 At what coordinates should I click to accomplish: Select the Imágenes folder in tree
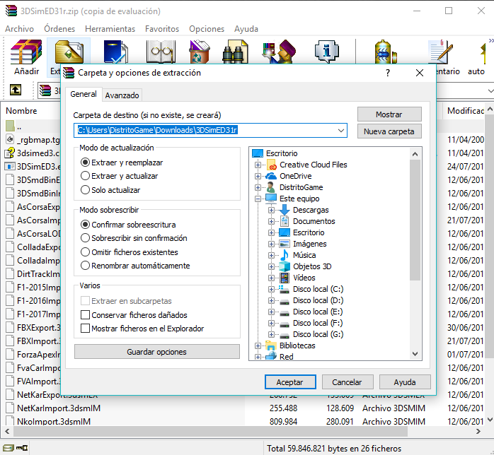[x=309, y=244]
